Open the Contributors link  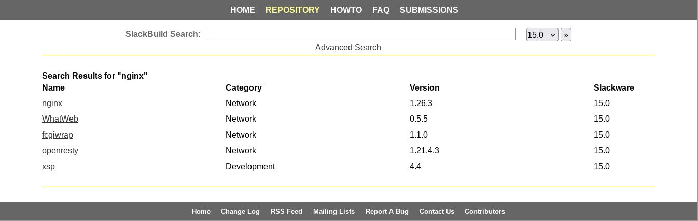pyautogui.click(x=485, y=211)
